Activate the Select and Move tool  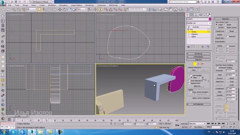click(60, 10)
